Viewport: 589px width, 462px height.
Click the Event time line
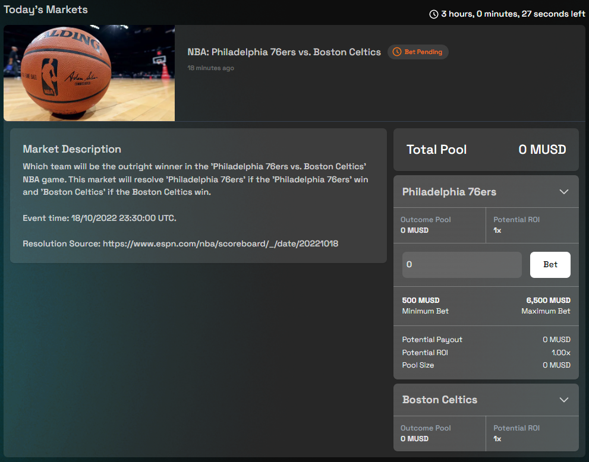pos(99,218)
